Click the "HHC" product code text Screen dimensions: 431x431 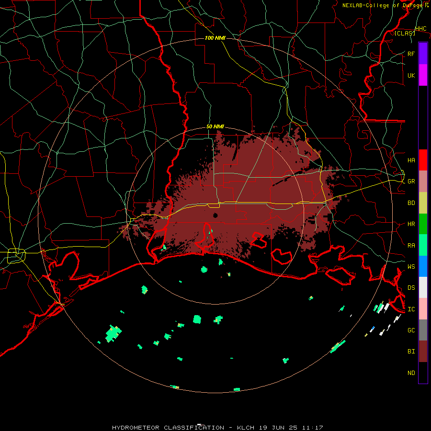tap(420, 29)
